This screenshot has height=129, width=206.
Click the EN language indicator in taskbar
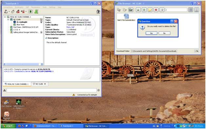(x=154, y=126)
